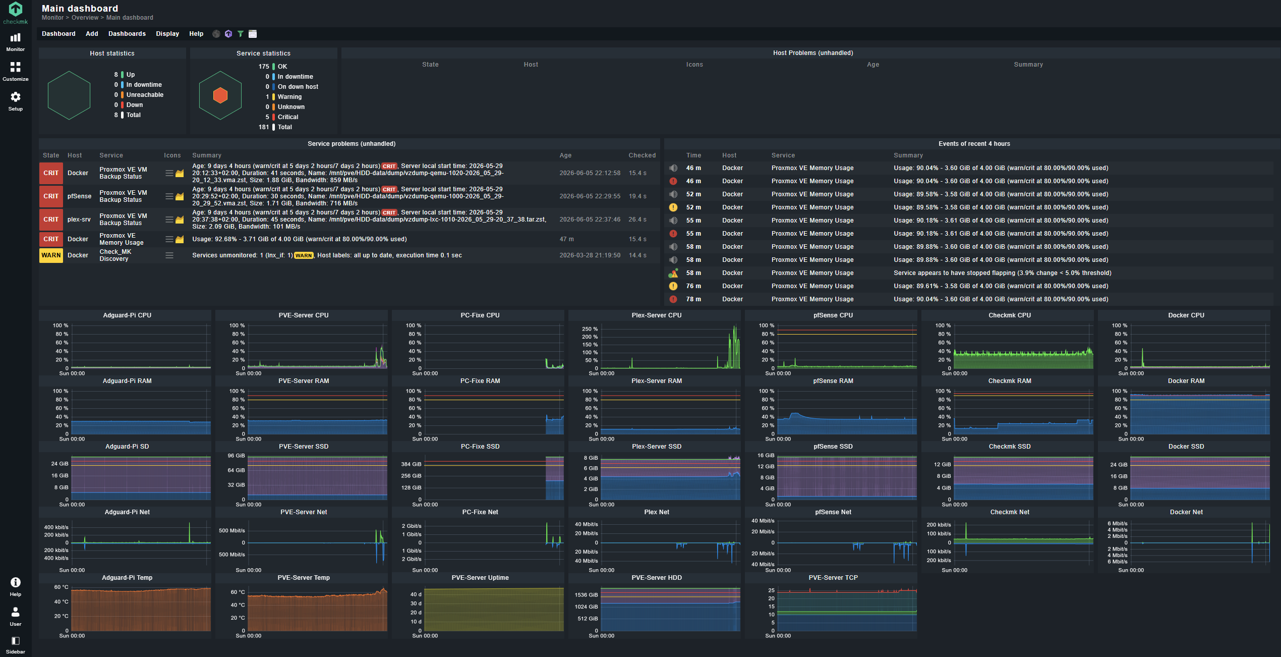Image resolution: width=1281 pixels, height=657 pixels.
Task: Open the Monitor menu in the sidebar
Action: (x=16, y=42)
